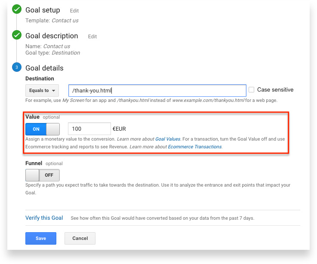Click the Goal details heading
The height and width of the screenshot is (264, 317).
point(44,68)
